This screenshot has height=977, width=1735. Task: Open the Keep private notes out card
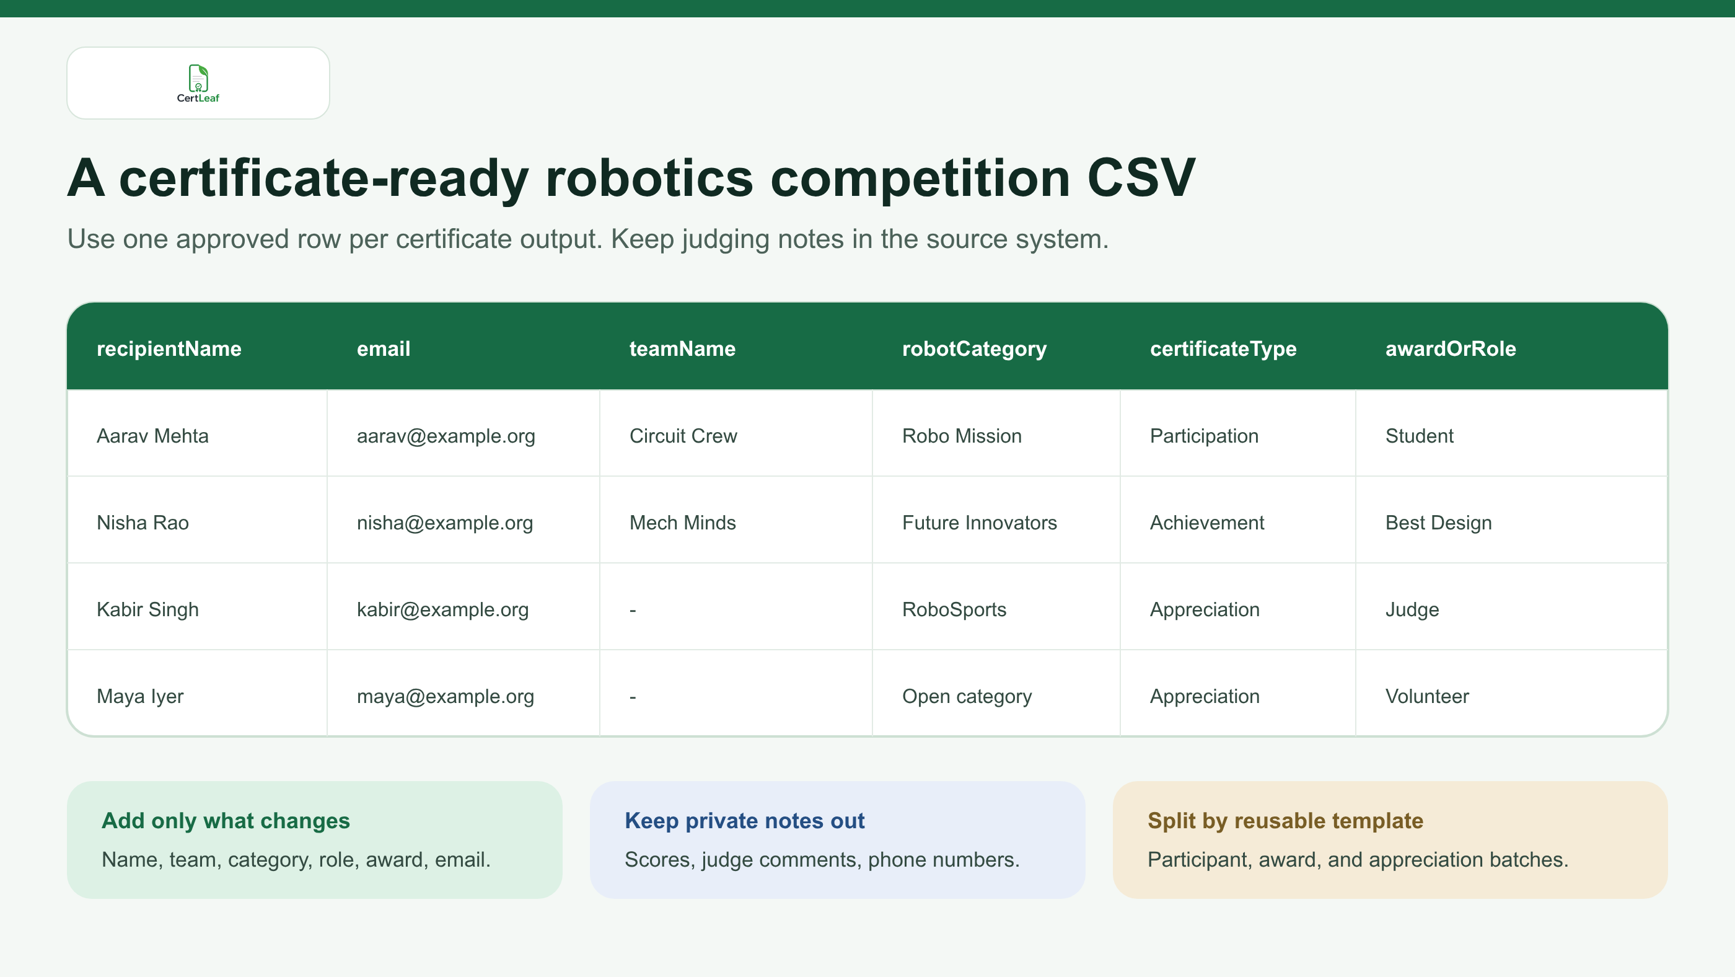tap(837, 839)
